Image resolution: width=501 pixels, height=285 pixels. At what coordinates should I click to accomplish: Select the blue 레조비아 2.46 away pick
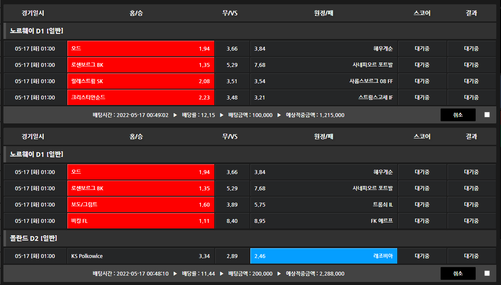[x=324, y=256]
